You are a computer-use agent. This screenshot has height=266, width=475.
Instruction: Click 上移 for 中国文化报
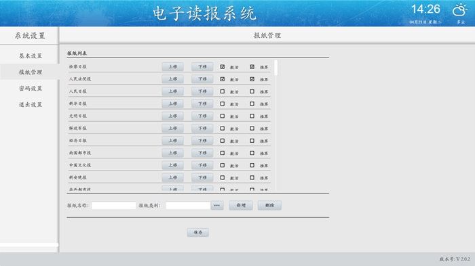click(172, 165)
